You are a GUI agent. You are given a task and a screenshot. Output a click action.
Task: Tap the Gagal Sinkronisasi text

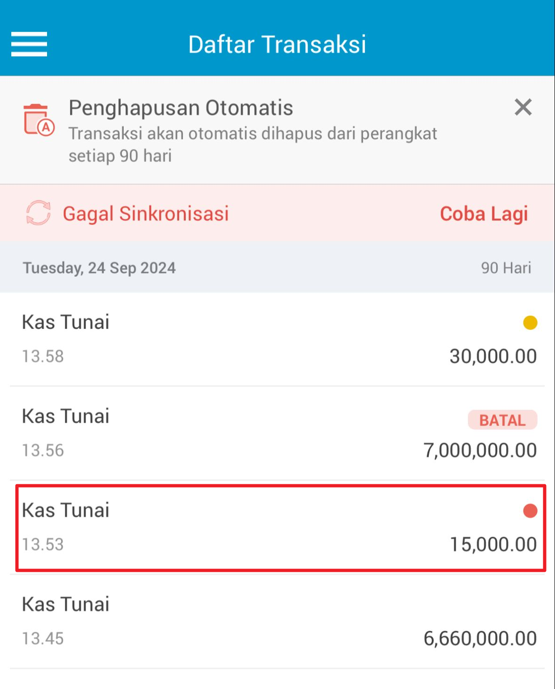point(146,214)
